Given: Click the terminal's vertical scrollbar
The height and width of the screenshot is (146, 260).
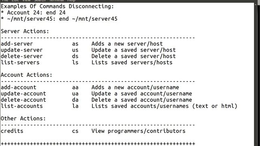Looking at the screenshot, I should (256, 74).
